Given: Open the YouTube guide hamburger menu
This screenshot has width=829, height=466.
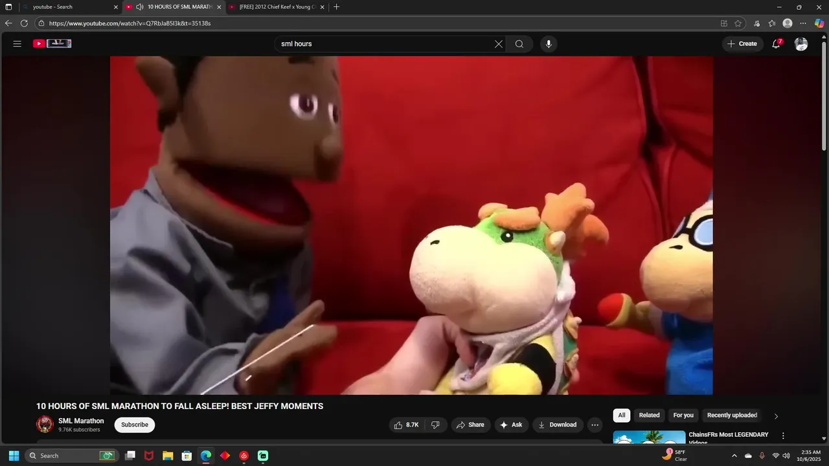Looking at the screenshot, I should coord(17,44).
